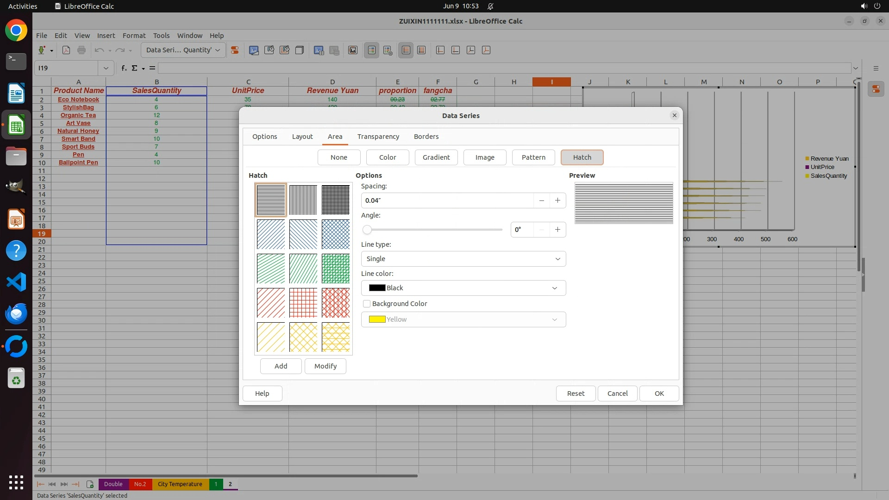Click the Format Selection toolbar icon
The image size is (889, 500).
pyautogui.click(x=235, y=50)
